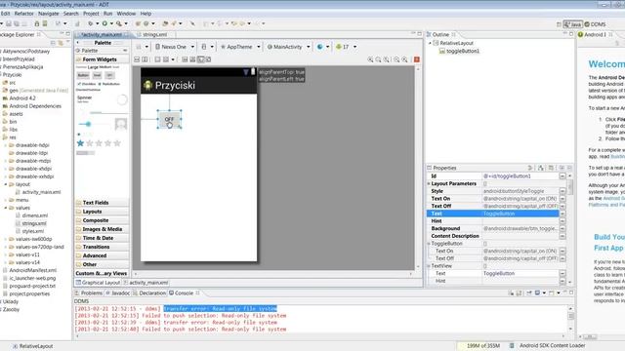The height and width of the screenshot is (351, 625).
Task: Open the Problems tab
Action: click(x=89, y=293)
